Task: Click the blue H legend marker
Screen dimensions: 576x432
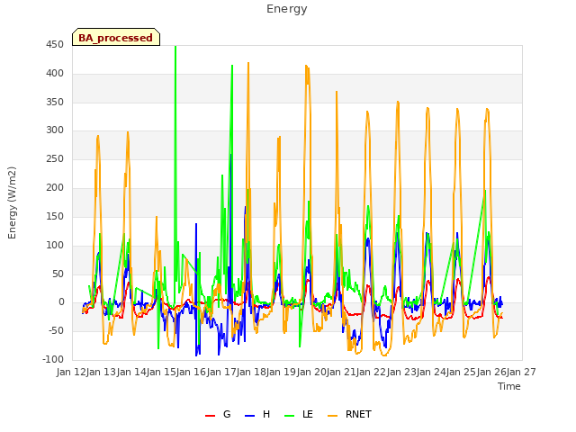Action: pyautogui.click(x=249, y=416)
